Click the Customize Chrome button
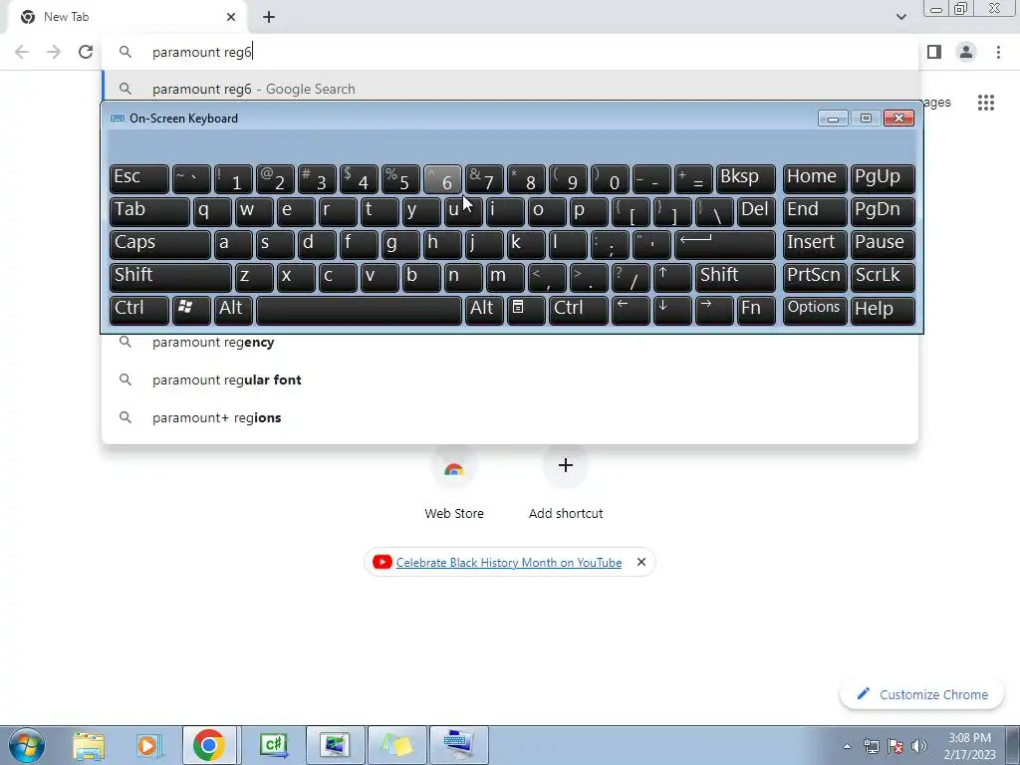This screenshot has width=1020, height=765. pyautogui.click(x=921, y=694)
